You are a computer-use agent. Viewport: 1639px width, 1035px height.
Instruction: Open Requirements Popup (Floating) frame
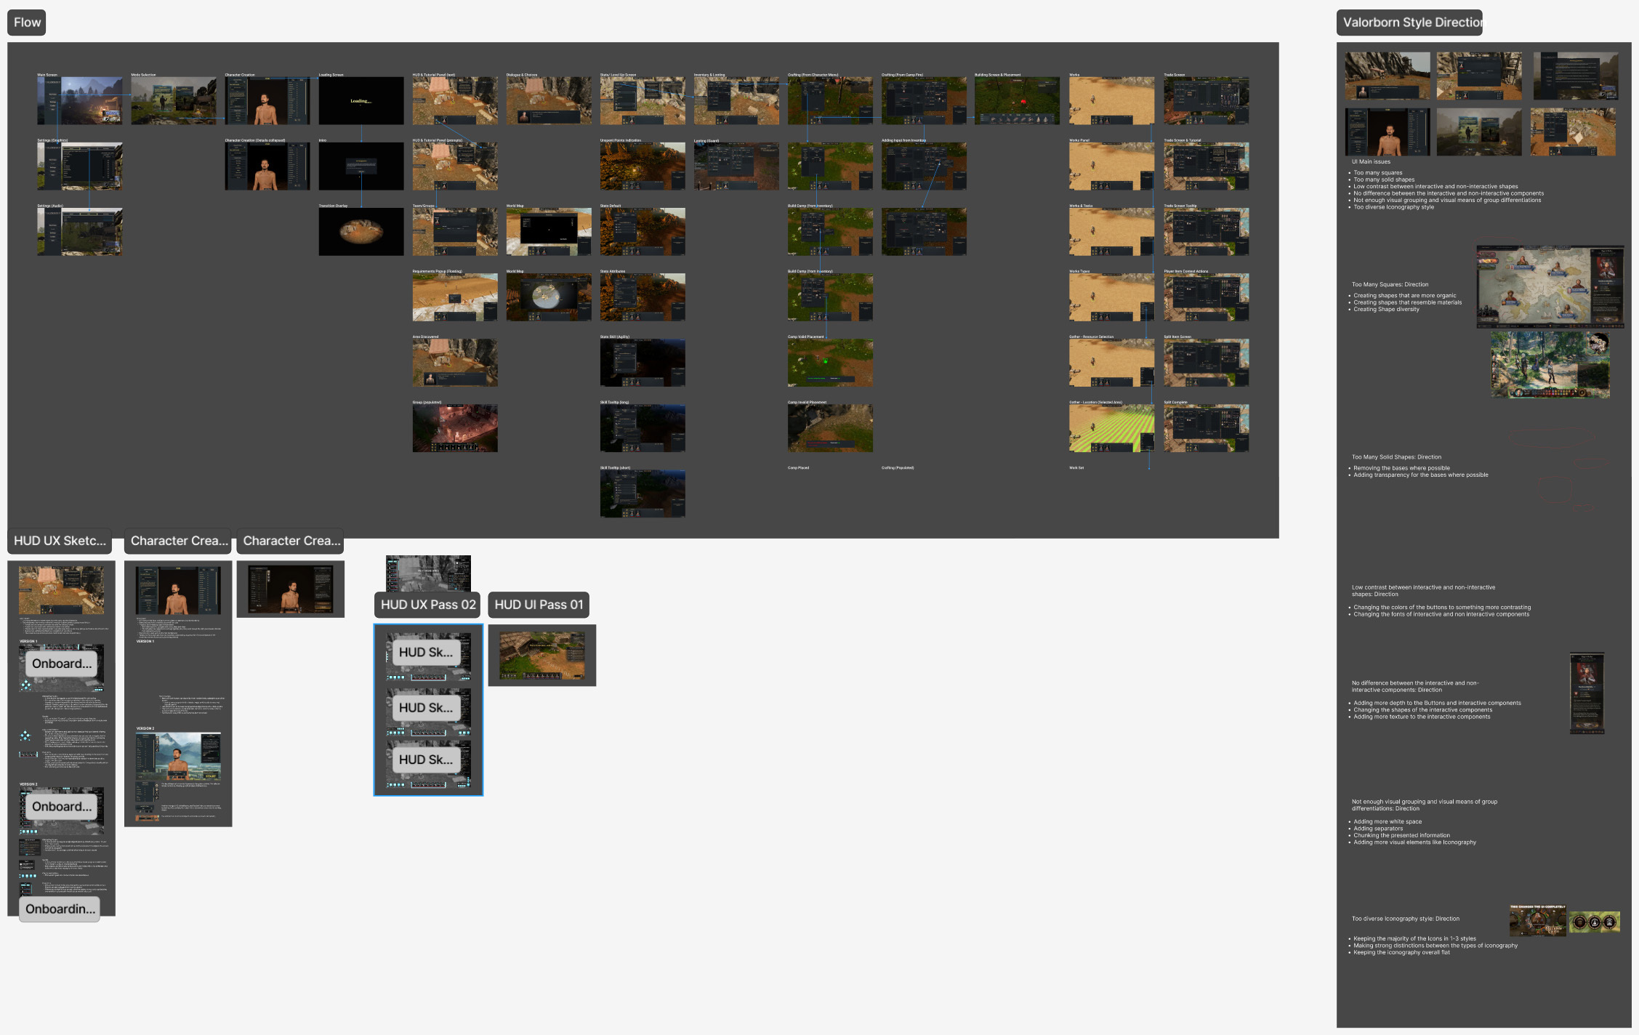(x=455, y=297)
